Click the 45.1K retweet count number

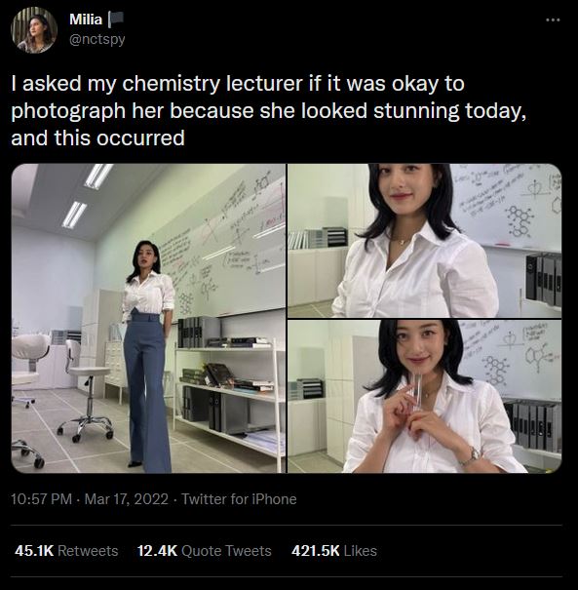[34, 551]
